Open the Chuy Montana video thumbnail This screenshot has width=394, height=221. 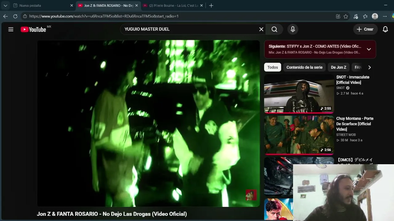(299, 135)
